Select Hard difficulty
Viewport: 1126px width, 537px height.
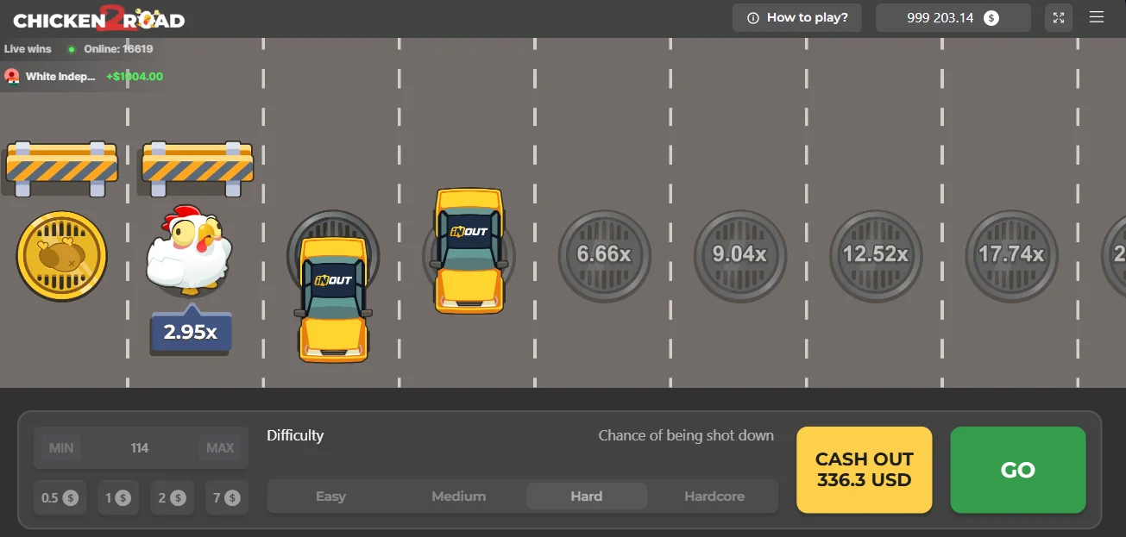(587, 496)
